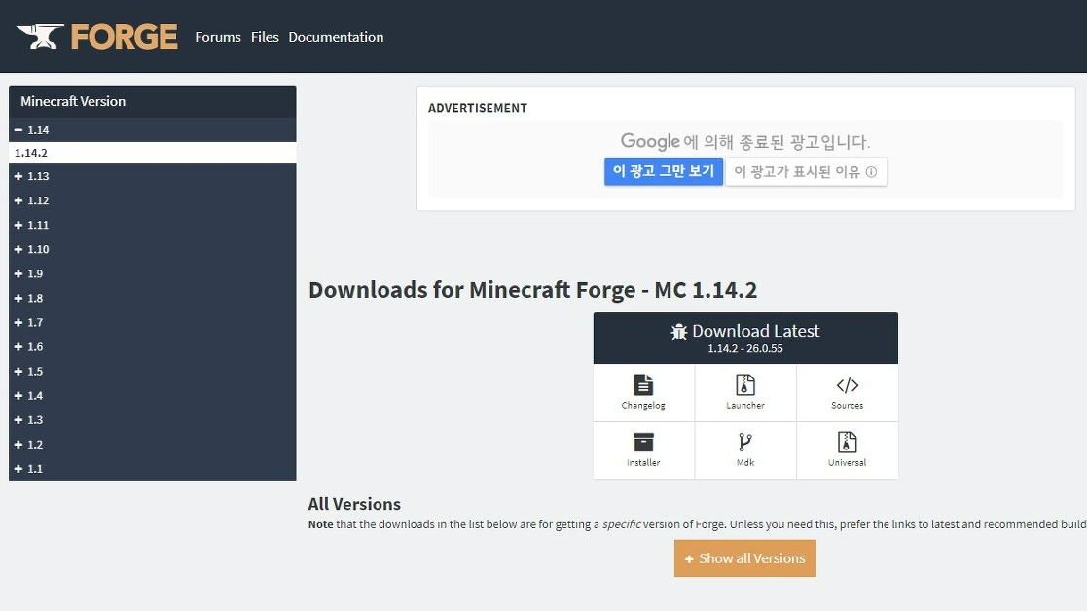Download the Universal file icon
Viewport: 1087px width, 611px height.
[848, 442]
